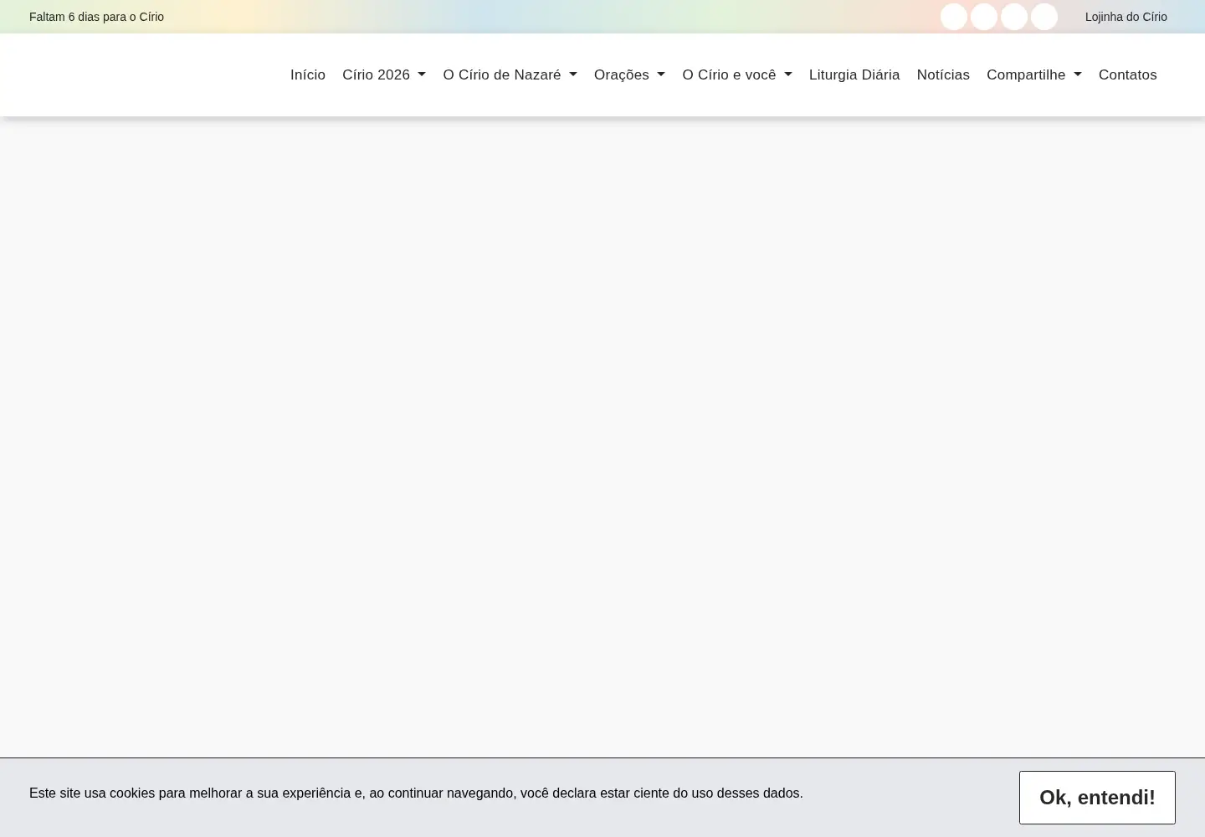Image resolution: width=1205 pixels, height=837 pixels.
Task: Go to the Início page
Action: [x=308, y=74]
